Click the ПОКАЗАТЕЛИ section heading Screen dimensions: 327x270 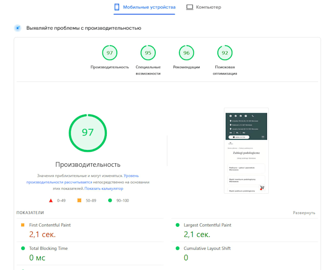30,213
